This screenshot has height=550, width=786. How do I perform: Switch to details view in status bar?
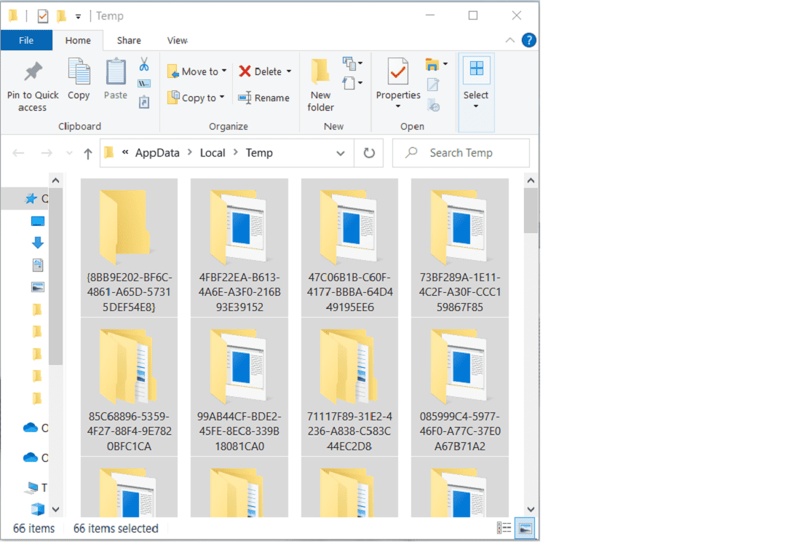pyautogui.click(x=504, y=528)
